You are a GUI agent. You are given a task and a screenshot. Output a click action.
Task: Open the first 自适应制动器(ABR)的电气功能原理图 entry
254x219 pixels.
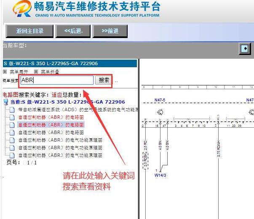[60, 140]
